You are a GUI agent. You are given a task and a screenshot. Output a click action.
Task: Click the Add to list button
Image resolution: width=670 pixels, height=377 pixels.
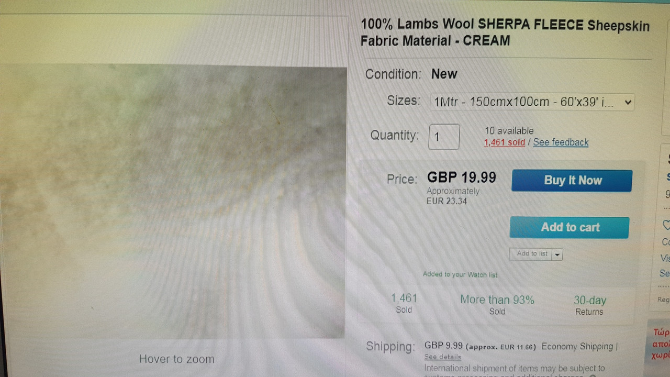coord(531,254)
